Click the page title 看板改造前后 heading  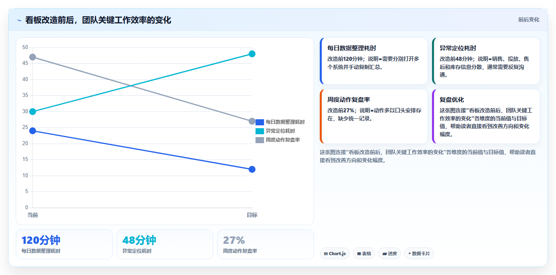[98, 20]
